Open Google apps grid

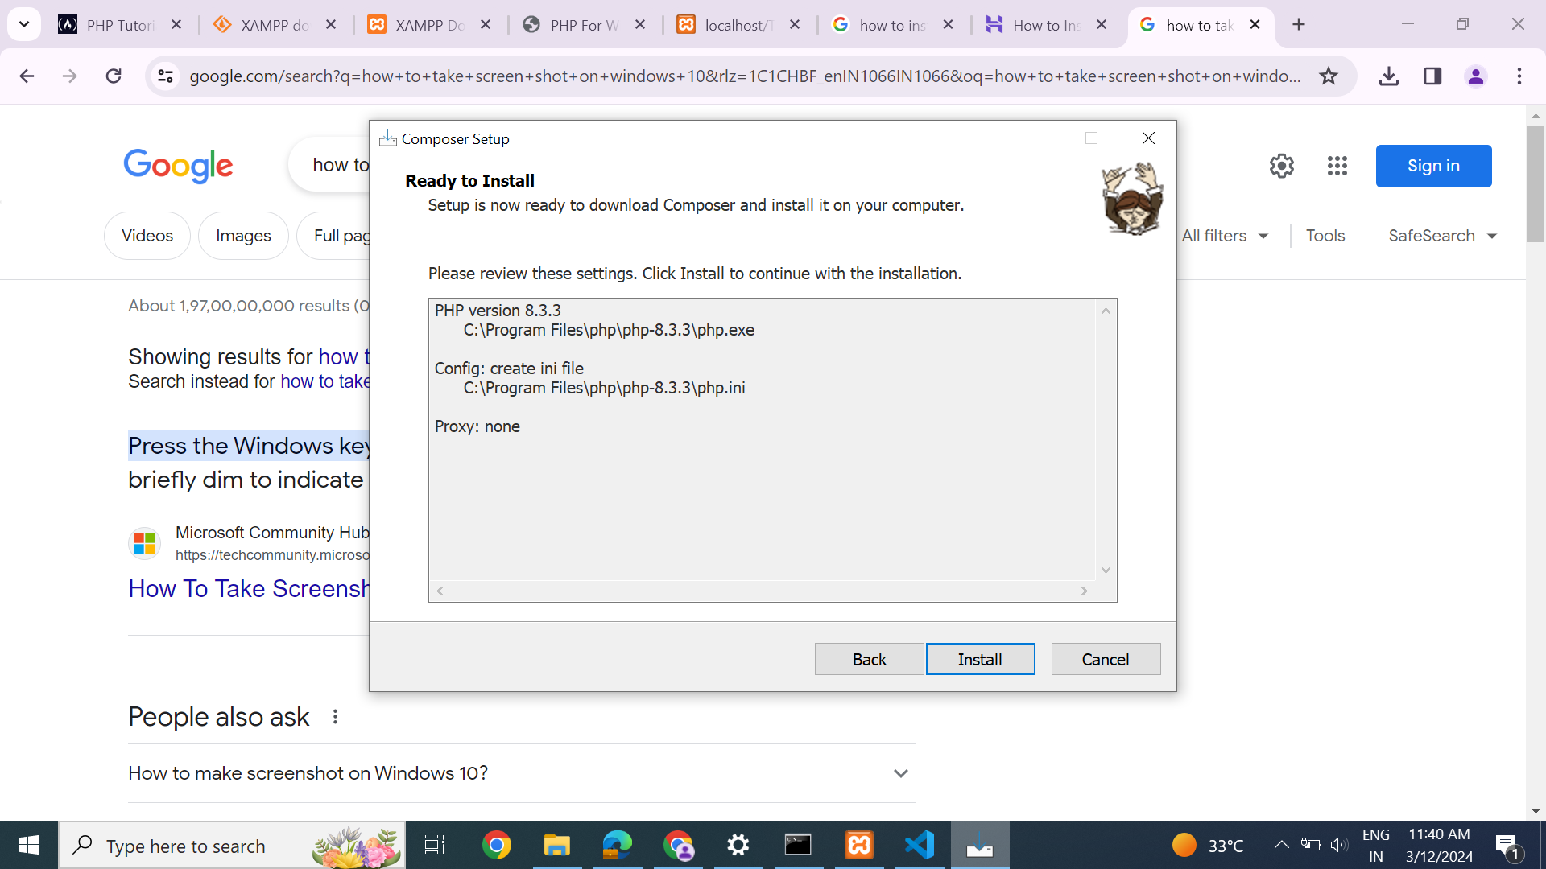[1337, 166]
